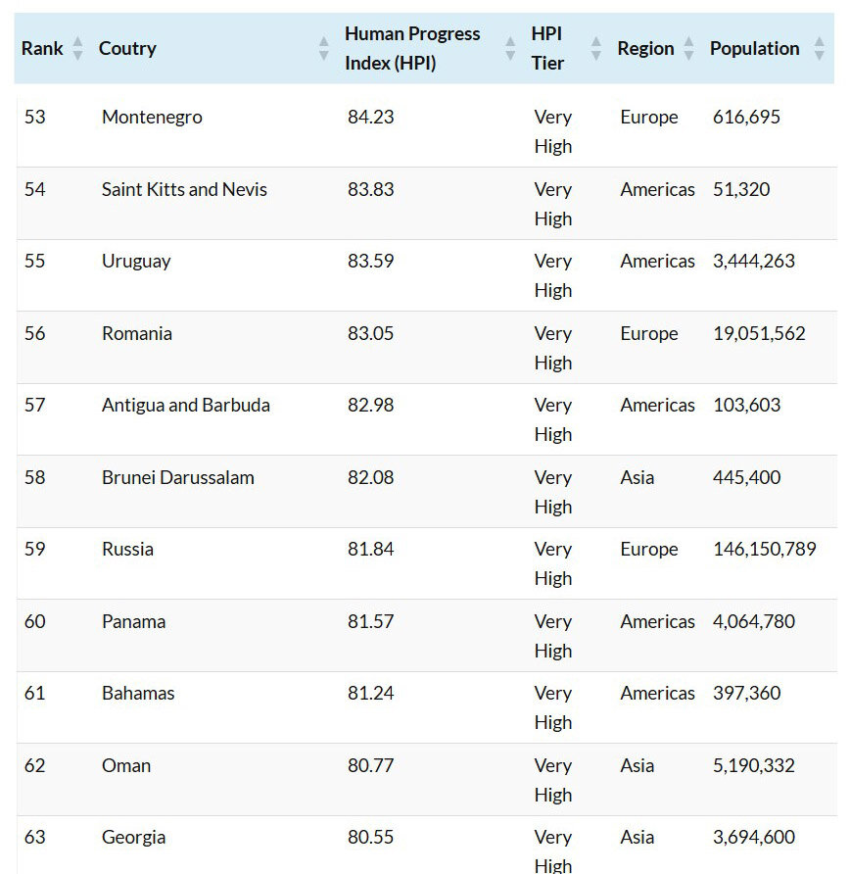Select the Oman row entry
850x874 pixels.
(427, 780)
